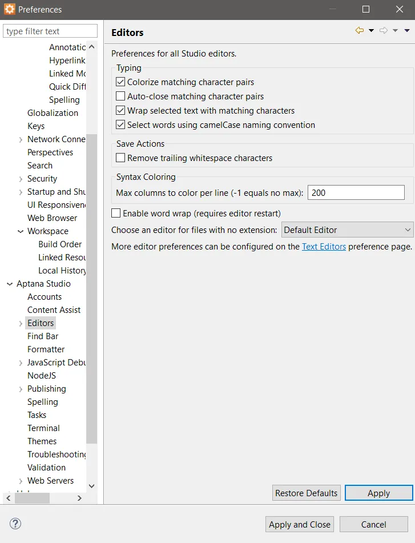Image resolution: width=415 pixels, height=543 pixels.
Task: Click the Max columns input field
Action: click(x=356, y=192)
